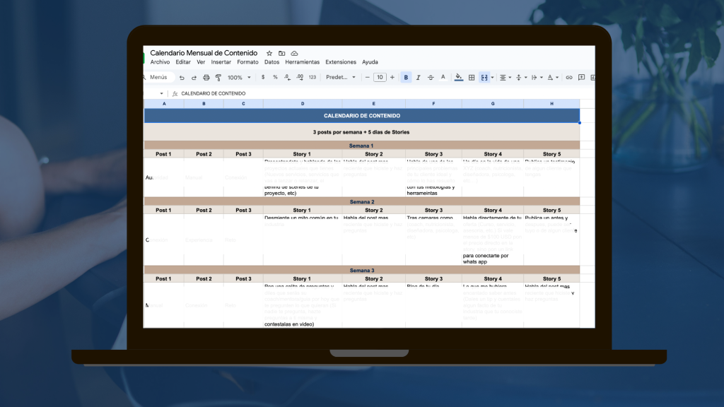The width and height of the screenshot is (724, 407).
Task: Select the CALENDARIO DE CONTENIDO title cell
Action: 362,116
